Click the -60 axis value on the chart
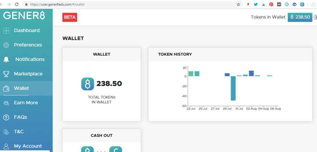Screen dimensions: 317x152 [184, 106]
